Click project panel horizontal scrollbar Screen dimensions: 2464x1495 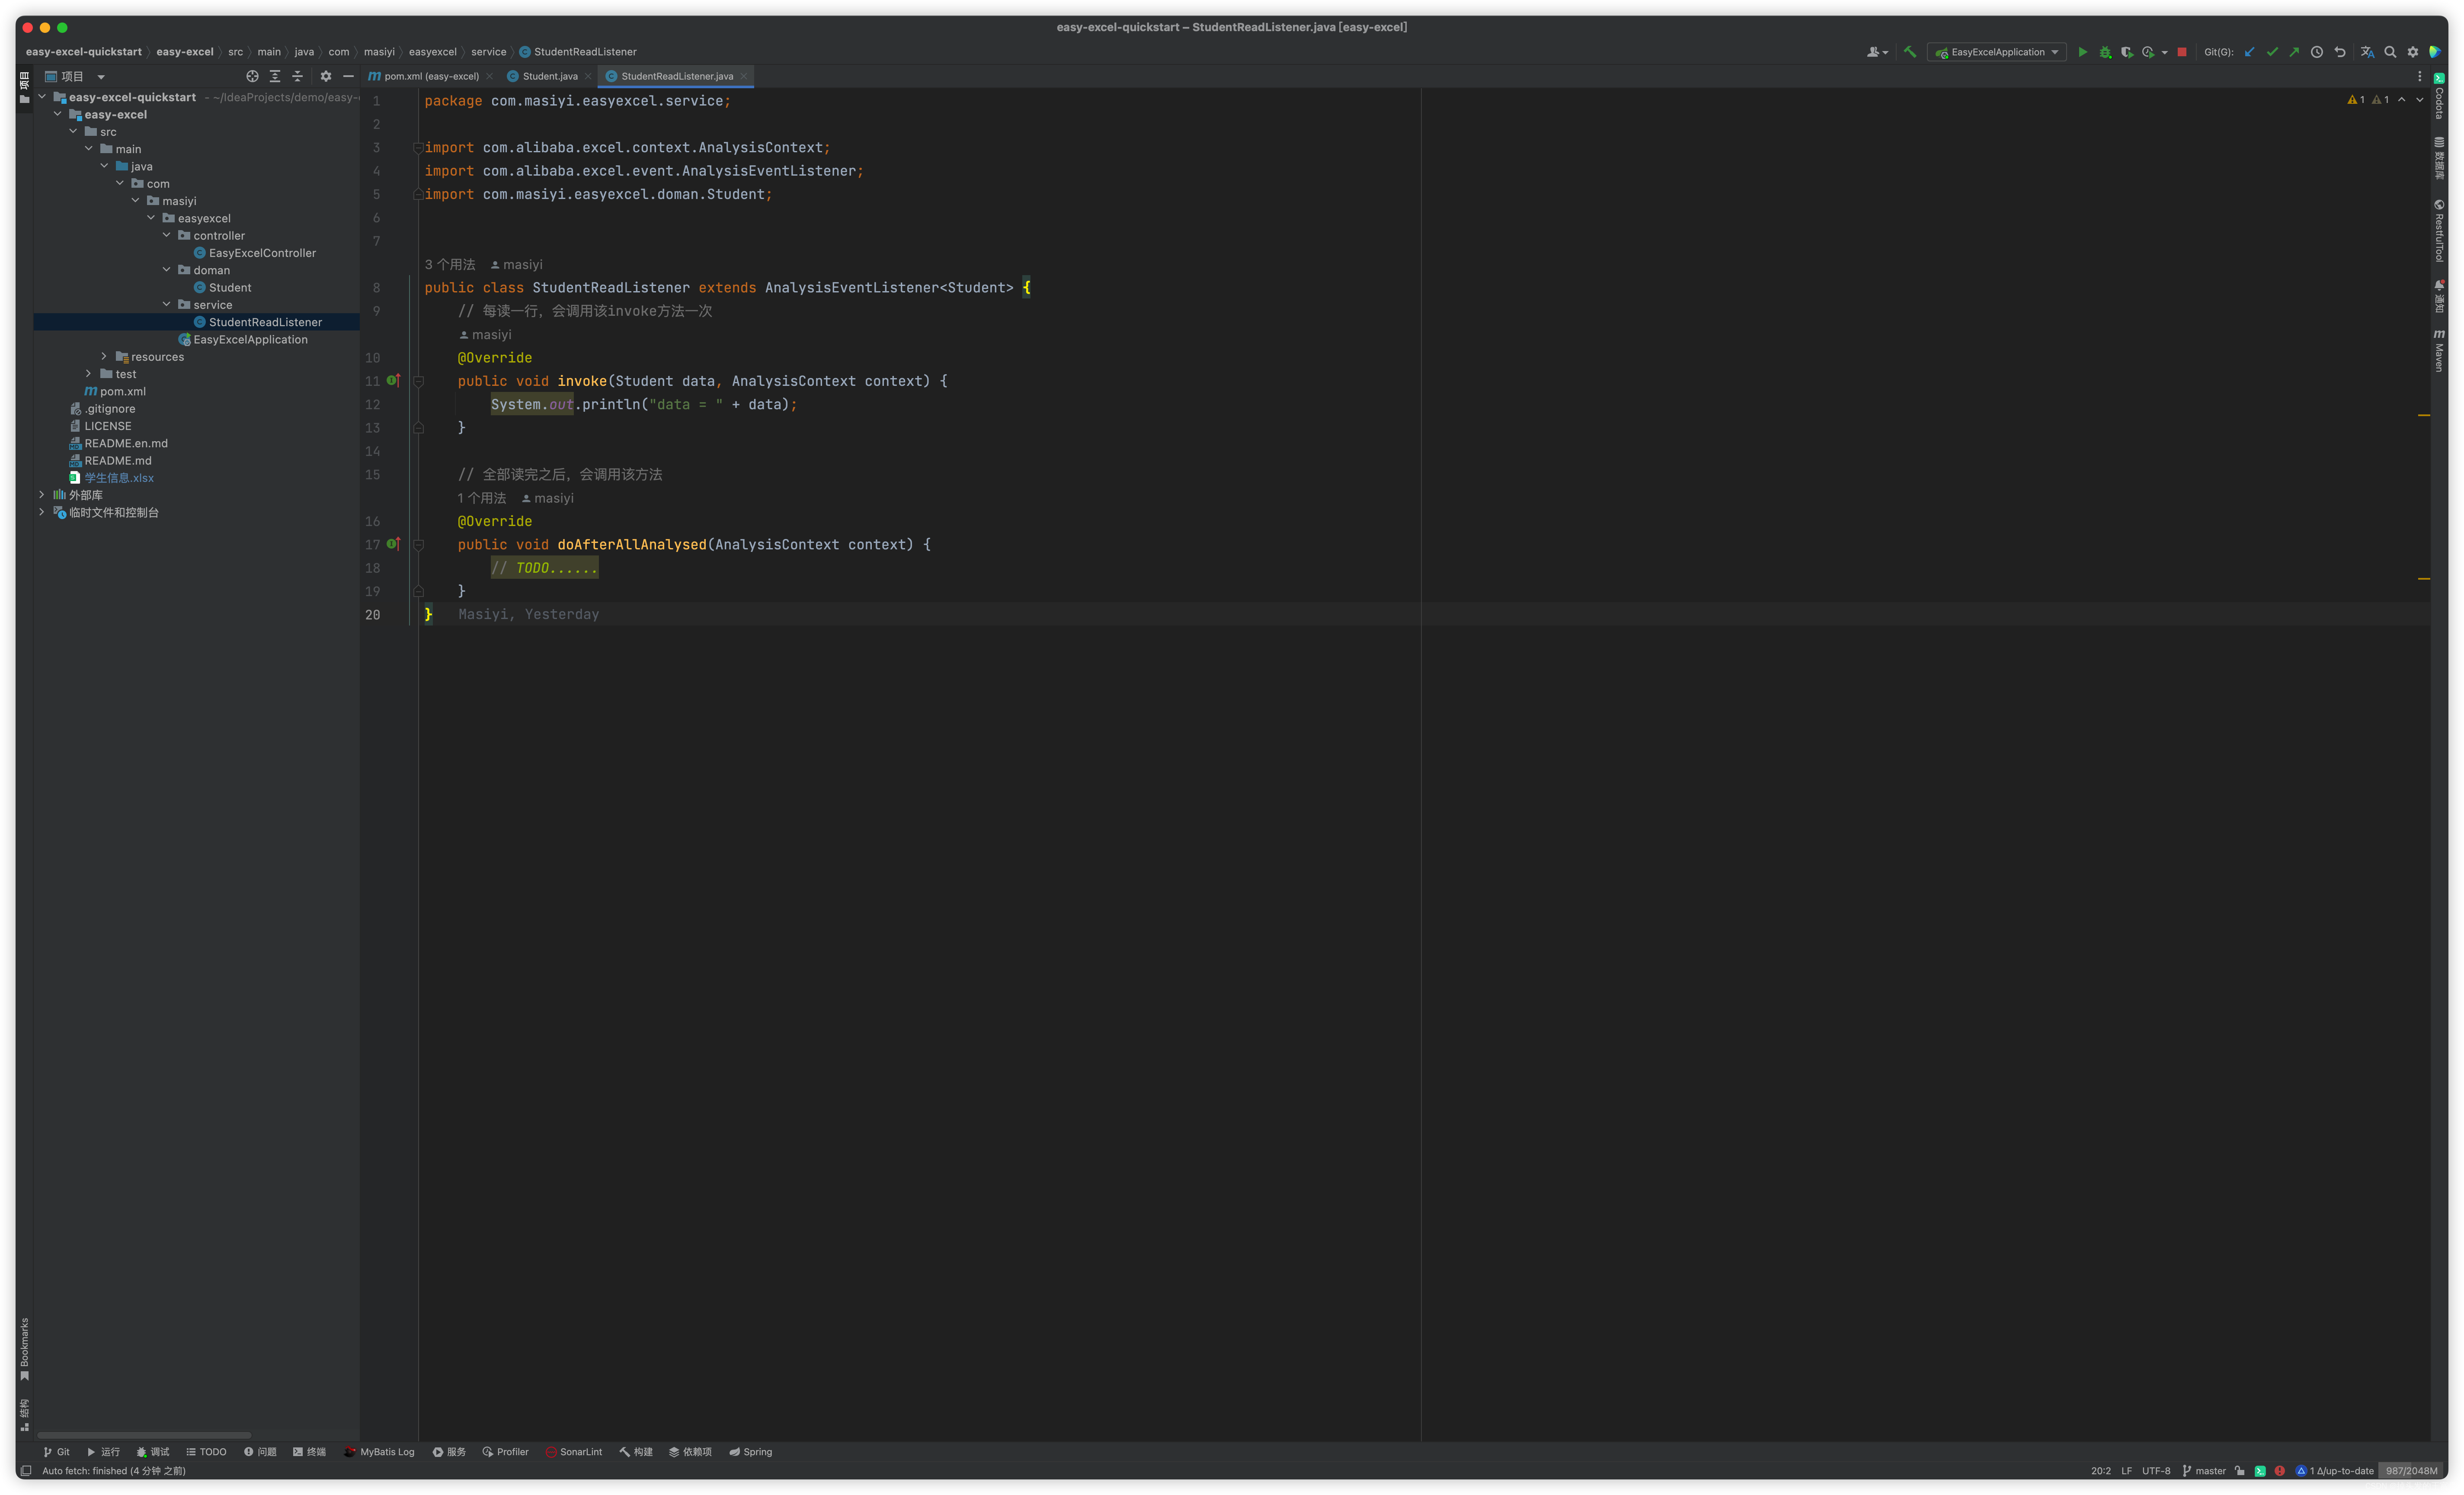click(x=144, y=1435)
